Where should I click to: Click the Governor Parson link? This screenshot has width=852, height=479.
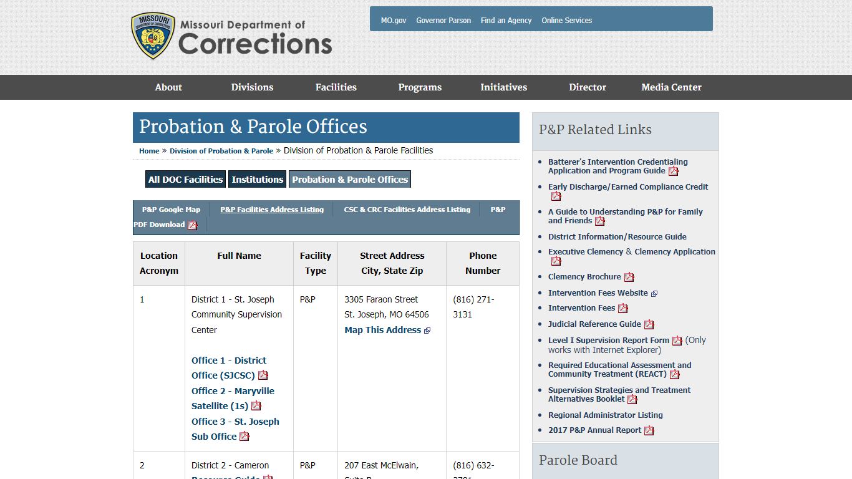pyautogui.click(x=443, y=21)
